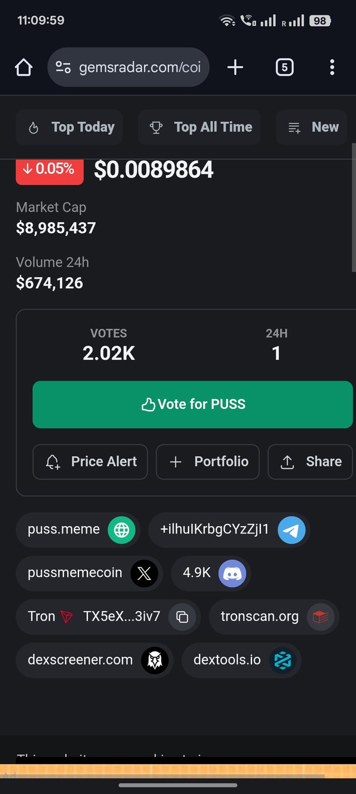The height and width of the screenshot is (794, 356).
Task: Switch to the Top All Time tab
Action: pos(199,127)
